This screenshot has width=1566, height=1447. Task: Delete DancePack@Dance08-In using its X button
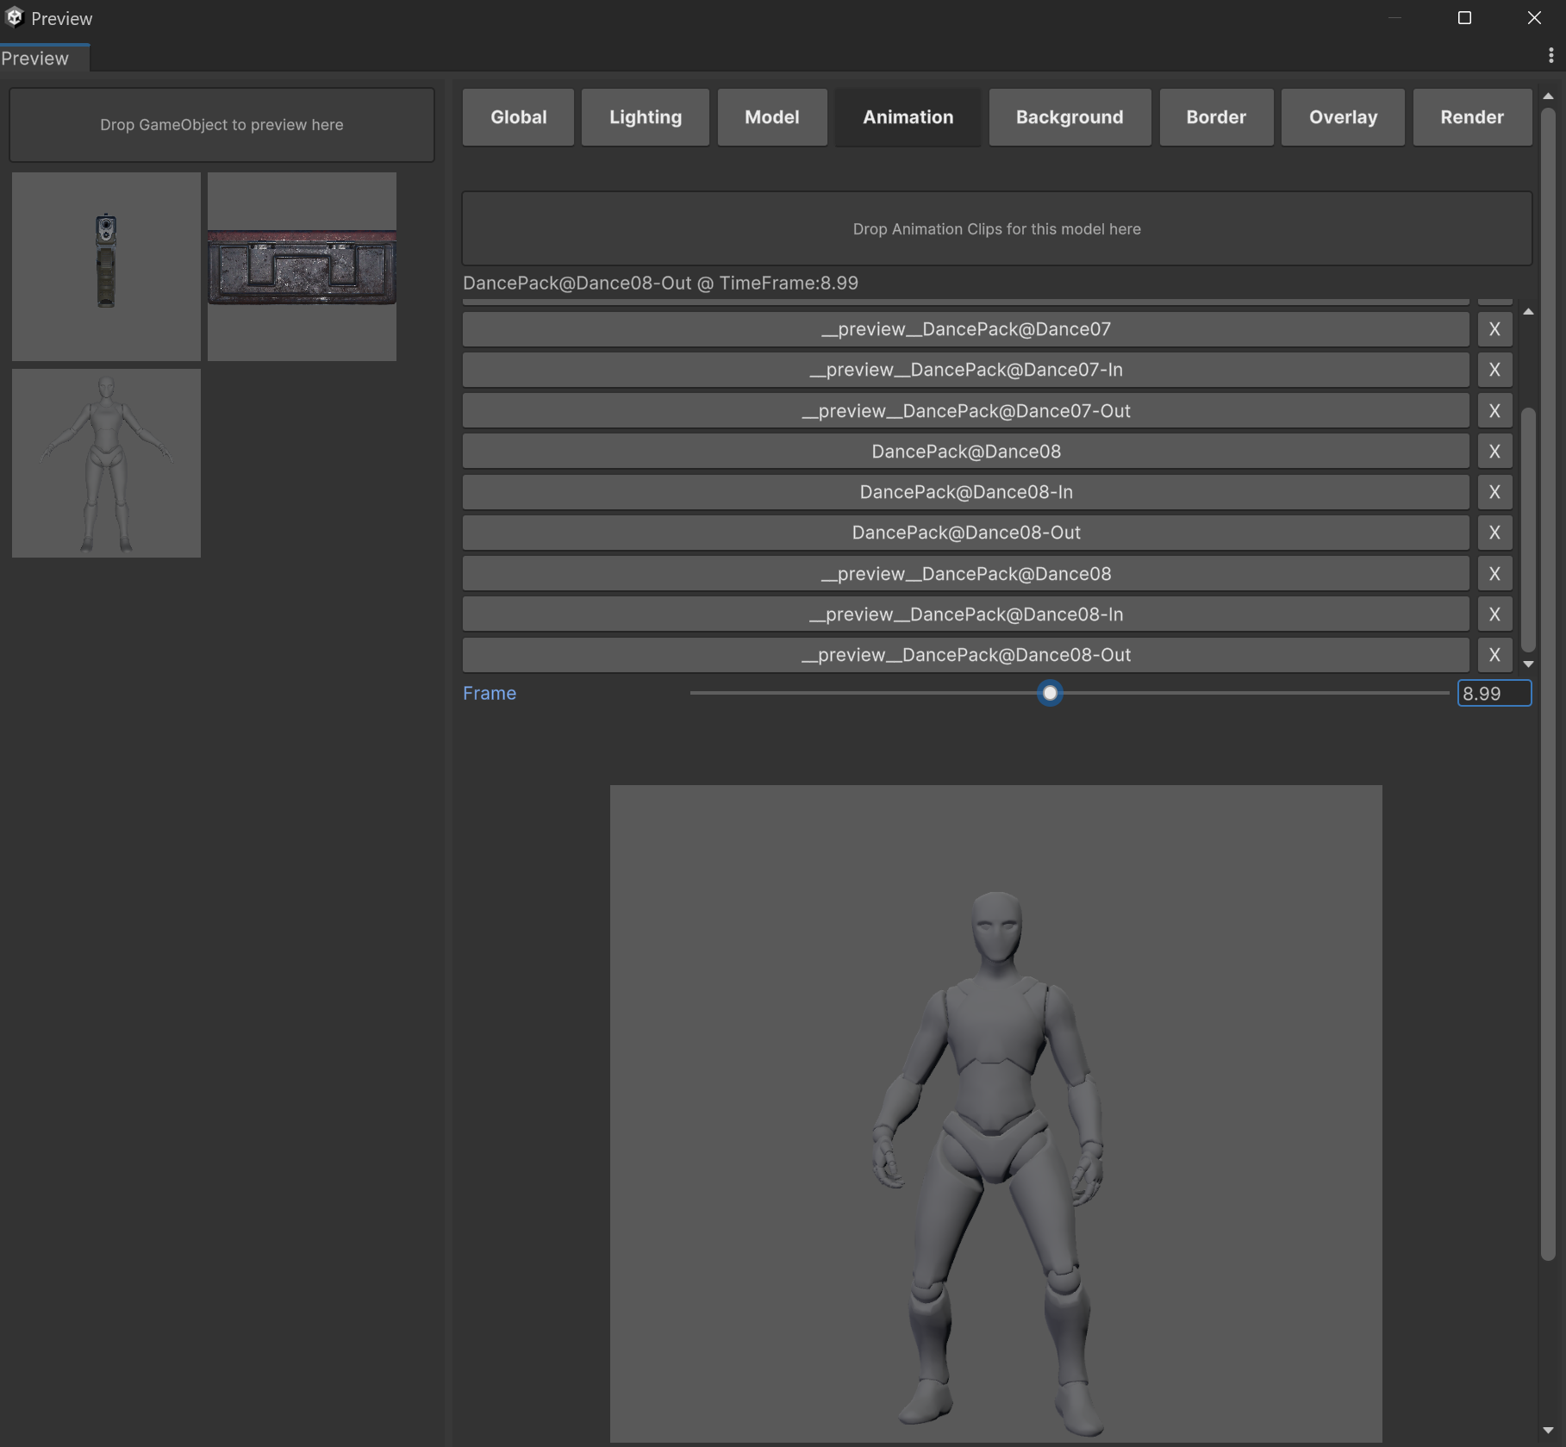coord(1494,492)
